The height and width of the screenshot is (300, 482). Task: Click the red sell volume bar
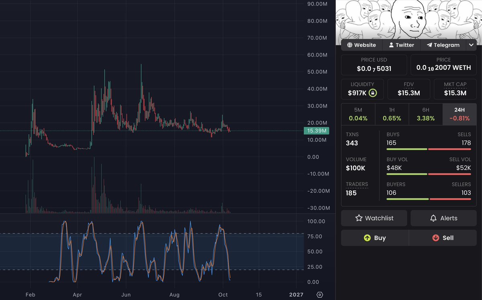click(x=450, y=174)
